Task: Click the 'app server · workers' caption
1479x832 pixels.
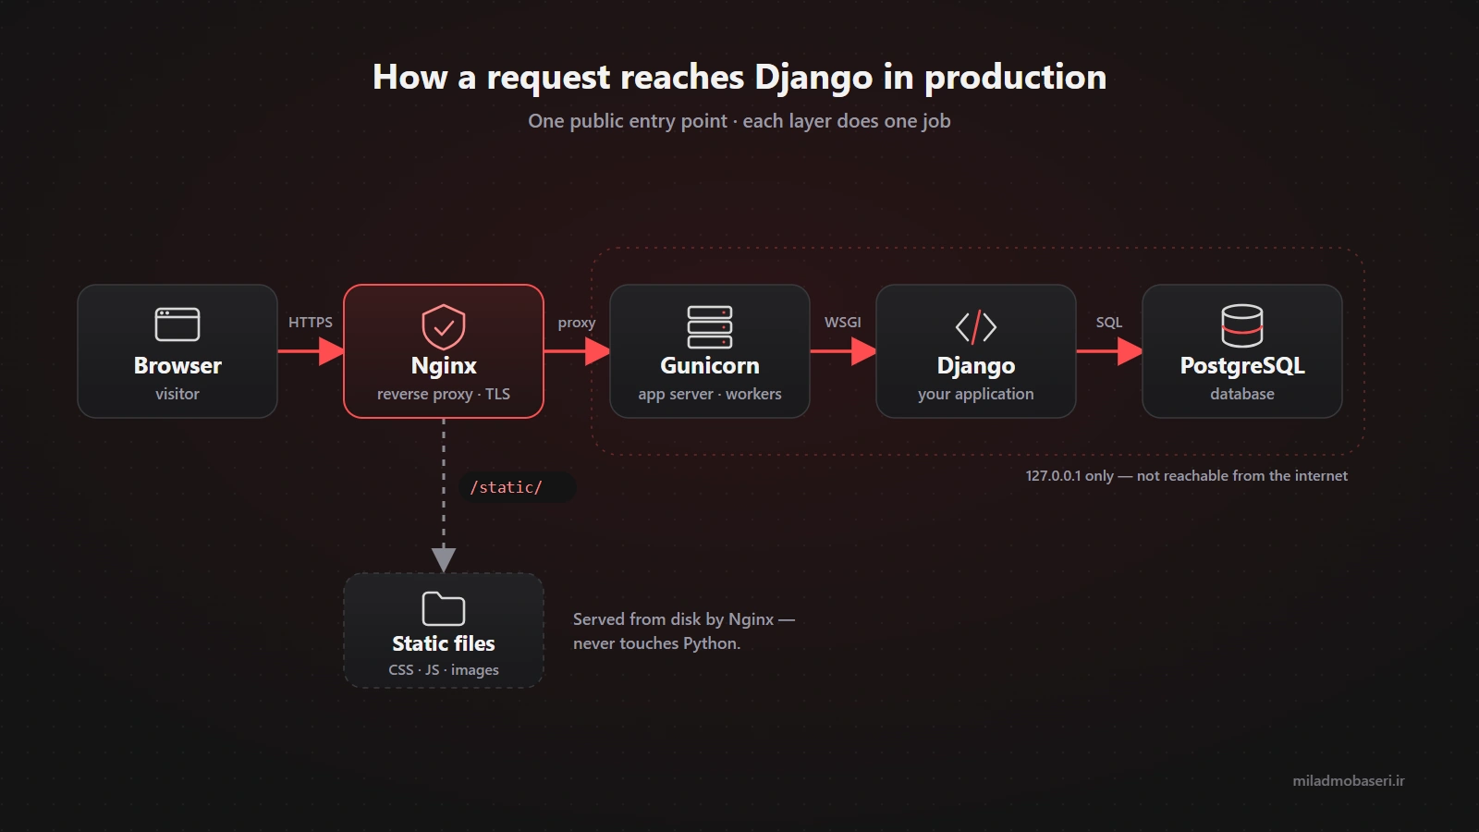Action: point(710,394)
